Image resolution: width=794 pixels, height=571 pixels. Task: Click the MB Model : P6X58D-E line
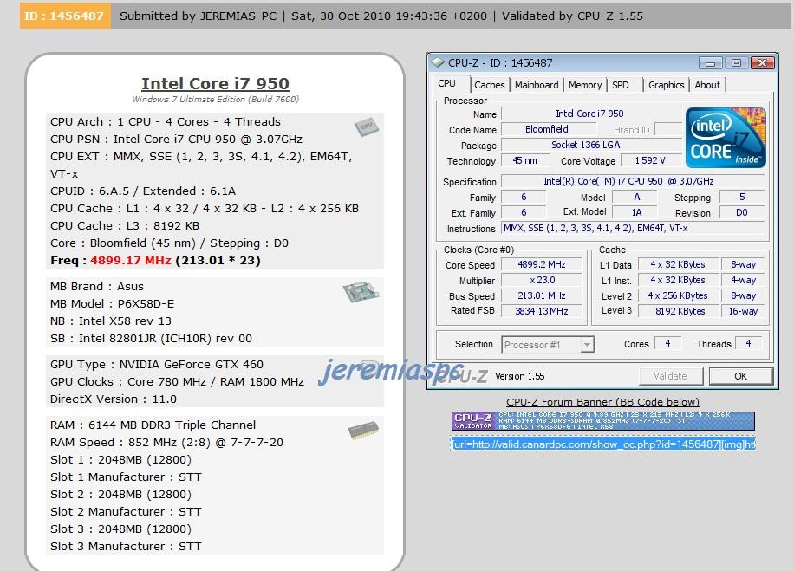point(112,304)
